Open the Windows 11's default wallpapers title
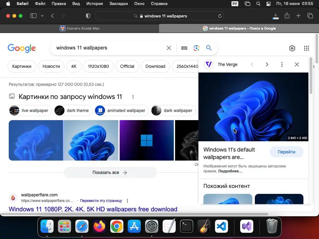This screenshot has width=319, height=239. pos(229,153)
